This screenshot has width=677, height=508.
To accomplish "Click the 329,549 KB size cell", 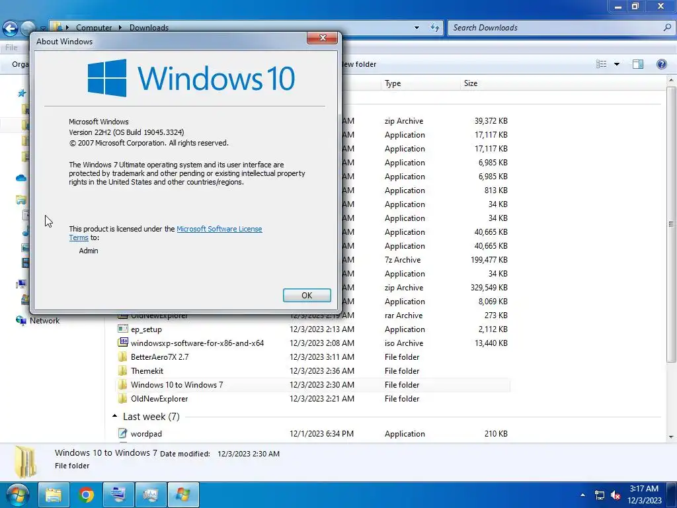I will click(x=489, y=287).
